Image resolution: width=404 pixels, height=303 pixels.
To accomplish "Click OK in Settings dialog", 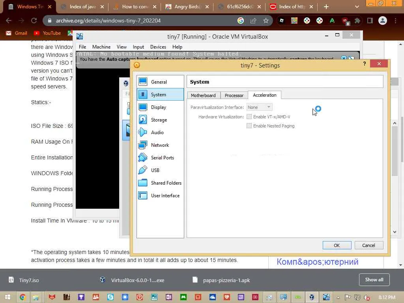I will 337,245.
